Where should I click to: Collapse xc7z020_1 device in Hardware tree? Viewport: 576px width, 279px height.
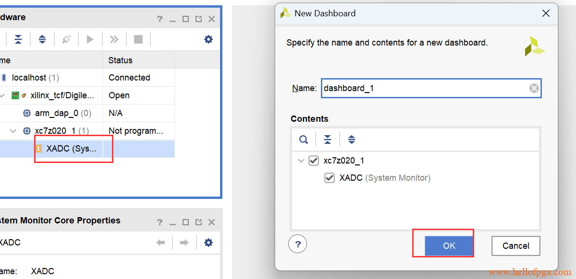pos(13,131)
